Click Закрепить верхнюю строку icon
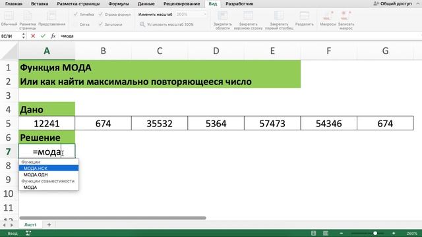This screenshot has height=237, width=422. (248, 16)
